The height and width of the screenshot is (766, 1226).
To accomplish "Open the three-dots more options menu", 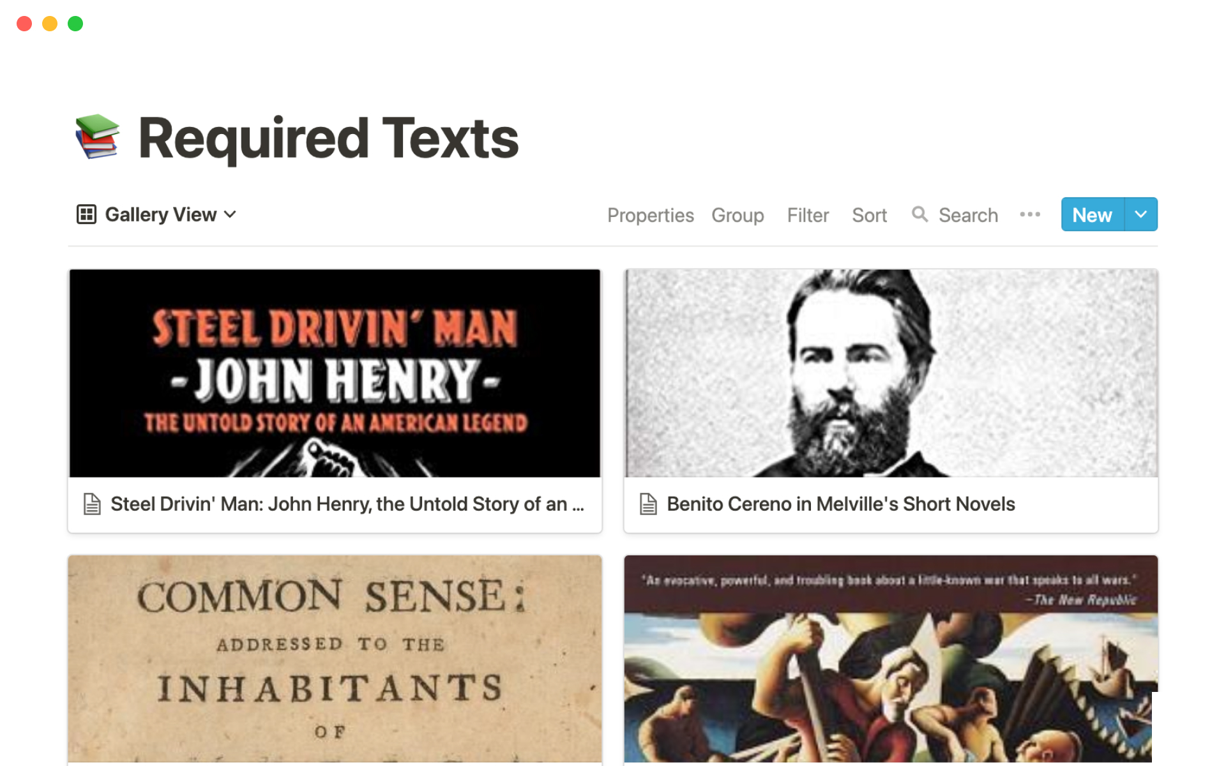I will tap(1030, 214).
